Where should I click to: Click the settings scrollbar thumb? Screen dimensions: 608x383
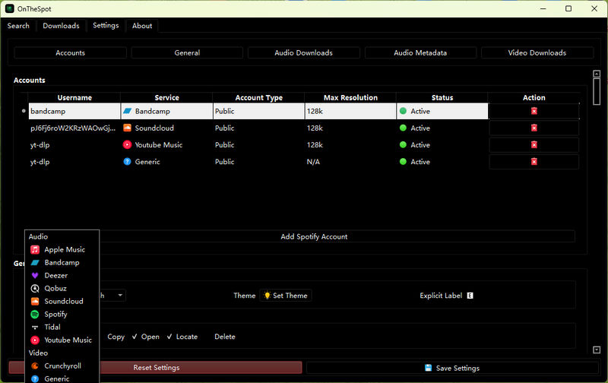(x=597, y=91)
